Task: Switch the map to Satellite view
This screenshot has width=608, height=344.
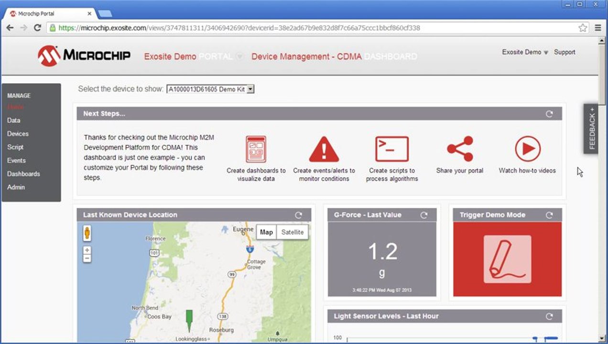Action: point(292,232)
